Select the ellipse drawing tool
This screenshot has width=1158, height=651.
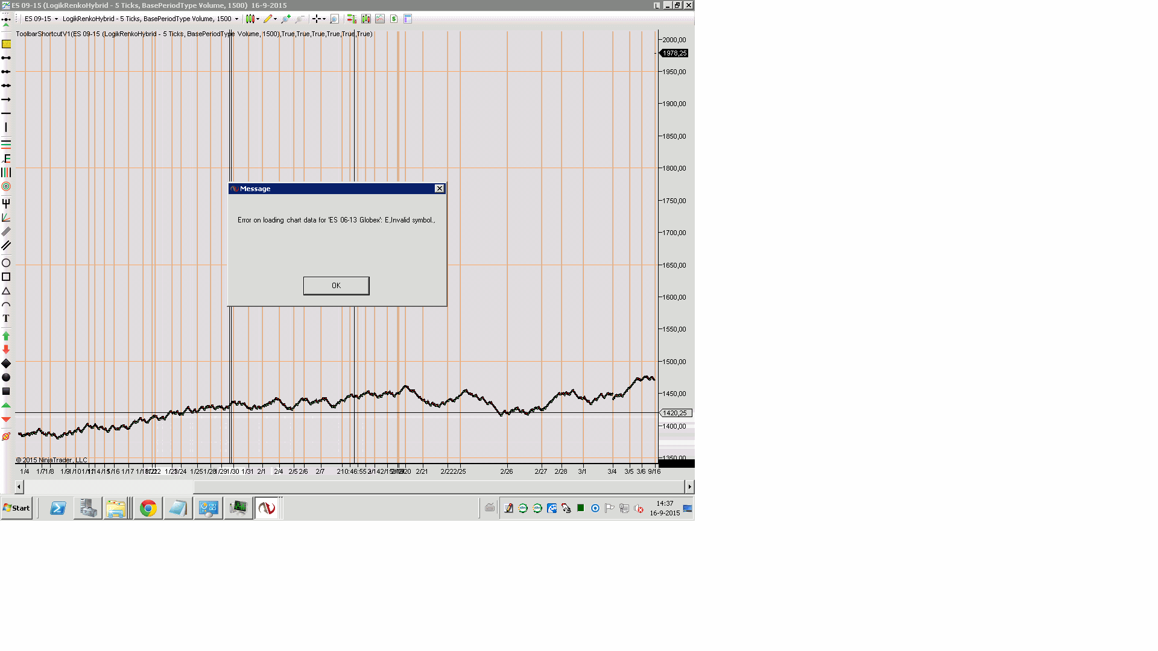[6, 263]
